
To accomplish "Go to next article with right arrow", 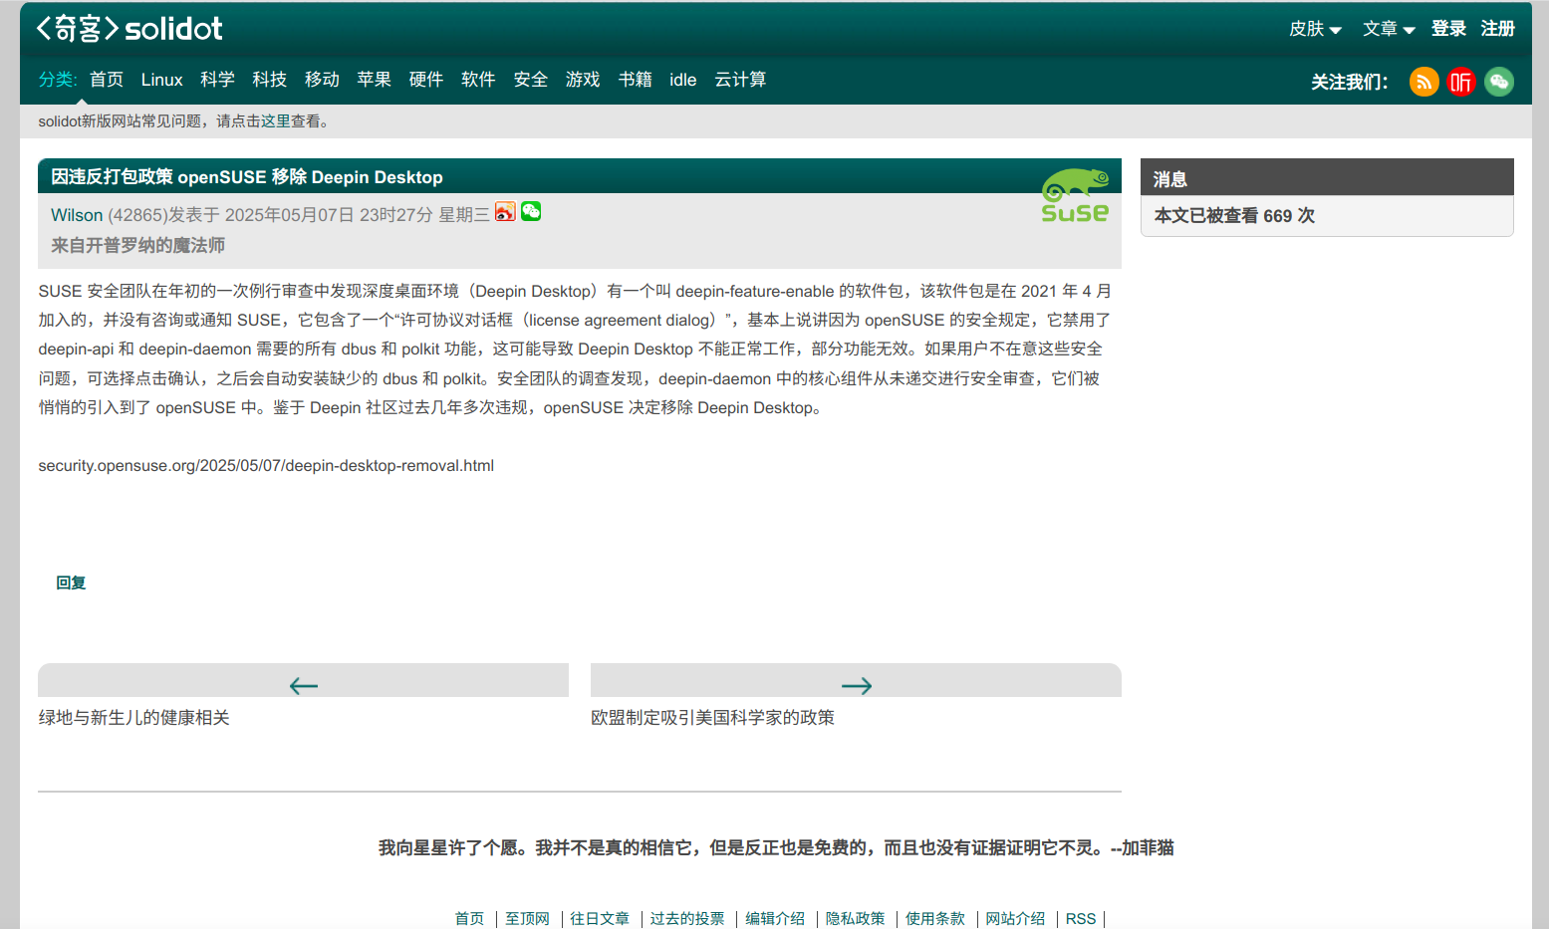I will click(856, 685).
